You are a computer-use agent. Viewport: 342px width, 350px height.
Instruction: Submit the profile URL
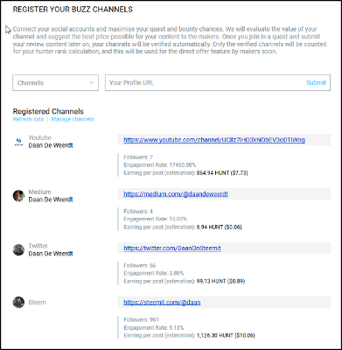tap(316, 83)
